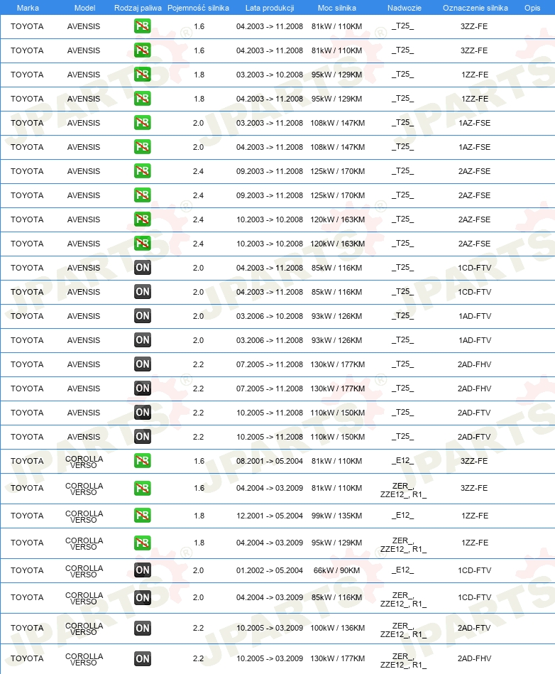Click 1AD-FTV in 03.2006 -> 10.2008 row
The height and width of the screenshot is (674, 555).
(x=475, y=316)
